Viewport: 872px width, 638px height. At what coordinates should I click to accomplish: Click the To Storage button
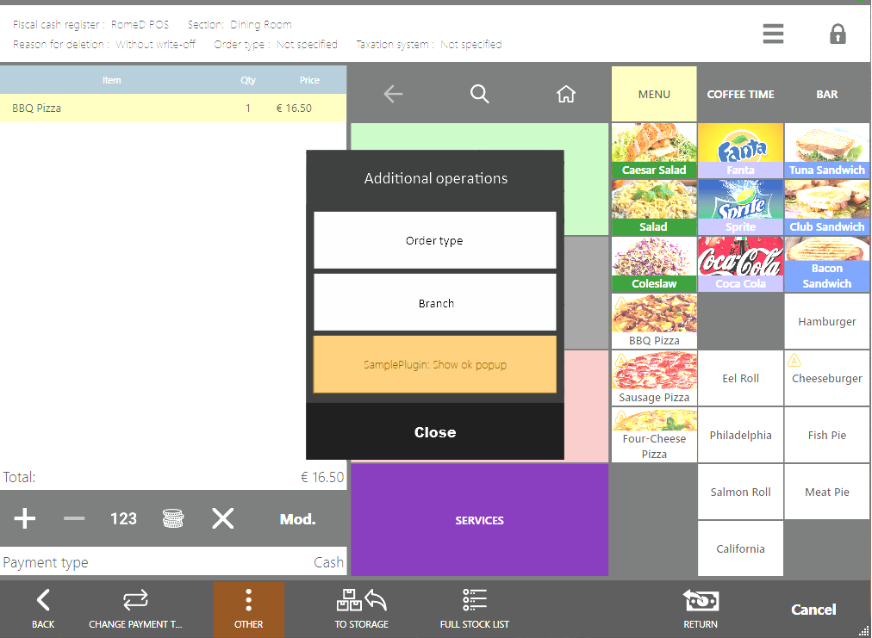[x=361, y=608]
